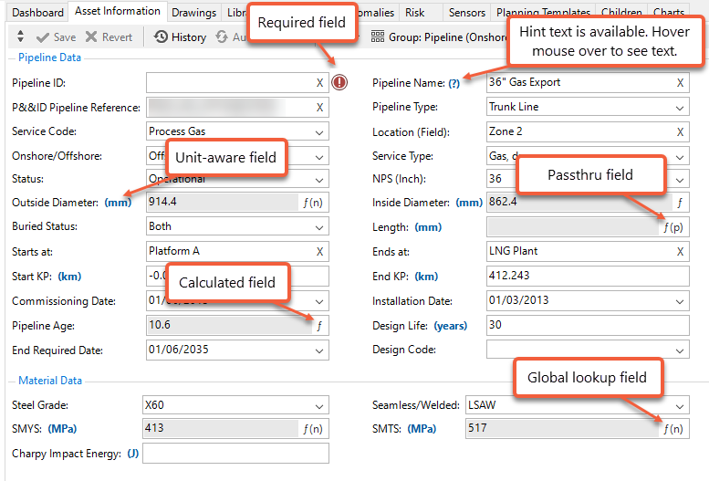Click the Pipeline Name hint (?) icon
Screen dimensions: 709x481
tap(454, 83)
